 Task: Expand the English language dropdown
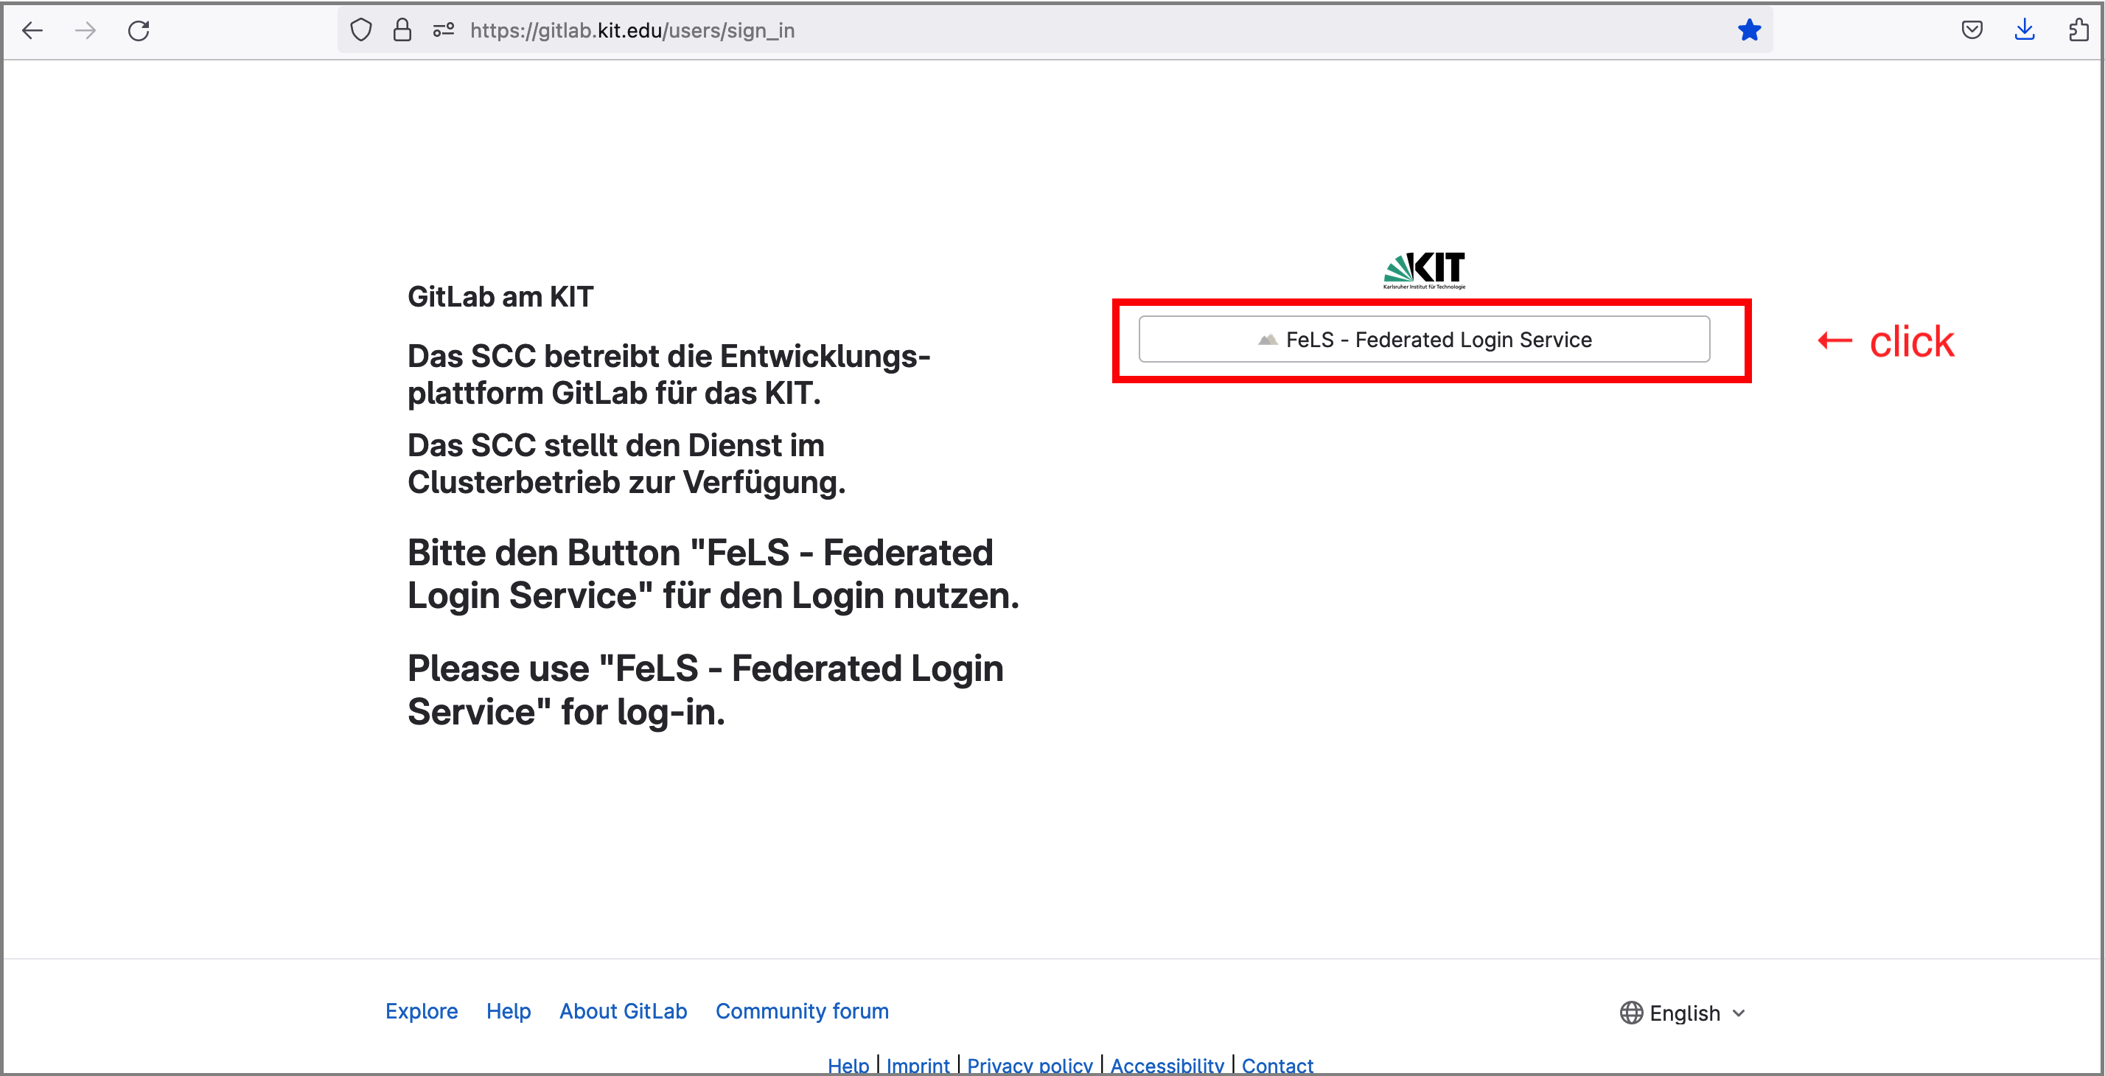pos(1683,1013)
